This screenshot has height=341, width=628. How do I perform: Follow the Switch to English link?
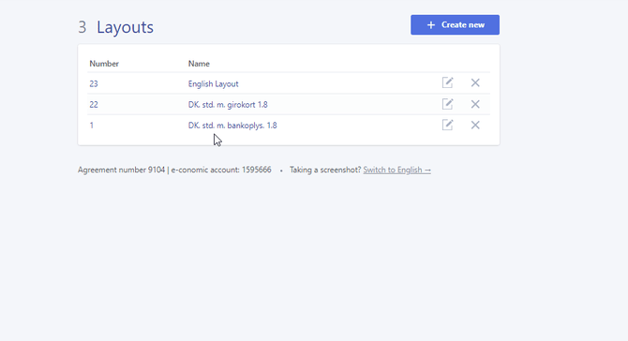pyautogui.click(x=396, y=170)
